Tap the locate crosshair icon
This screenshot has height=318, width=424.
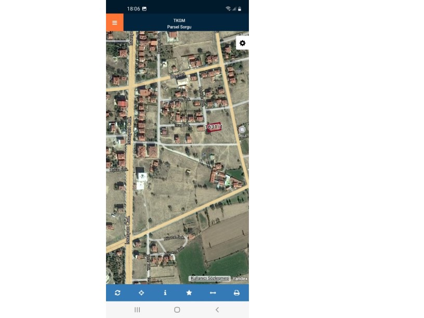141,293
